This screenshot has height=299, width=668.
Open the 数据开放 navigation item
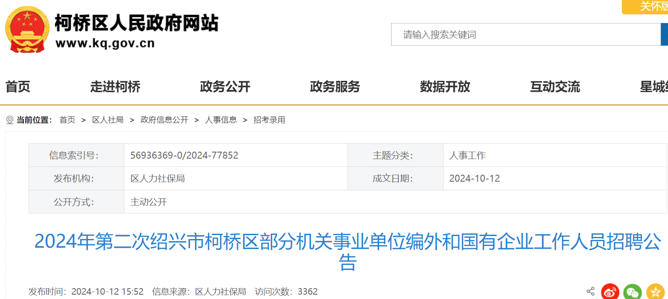coord(445,87)
